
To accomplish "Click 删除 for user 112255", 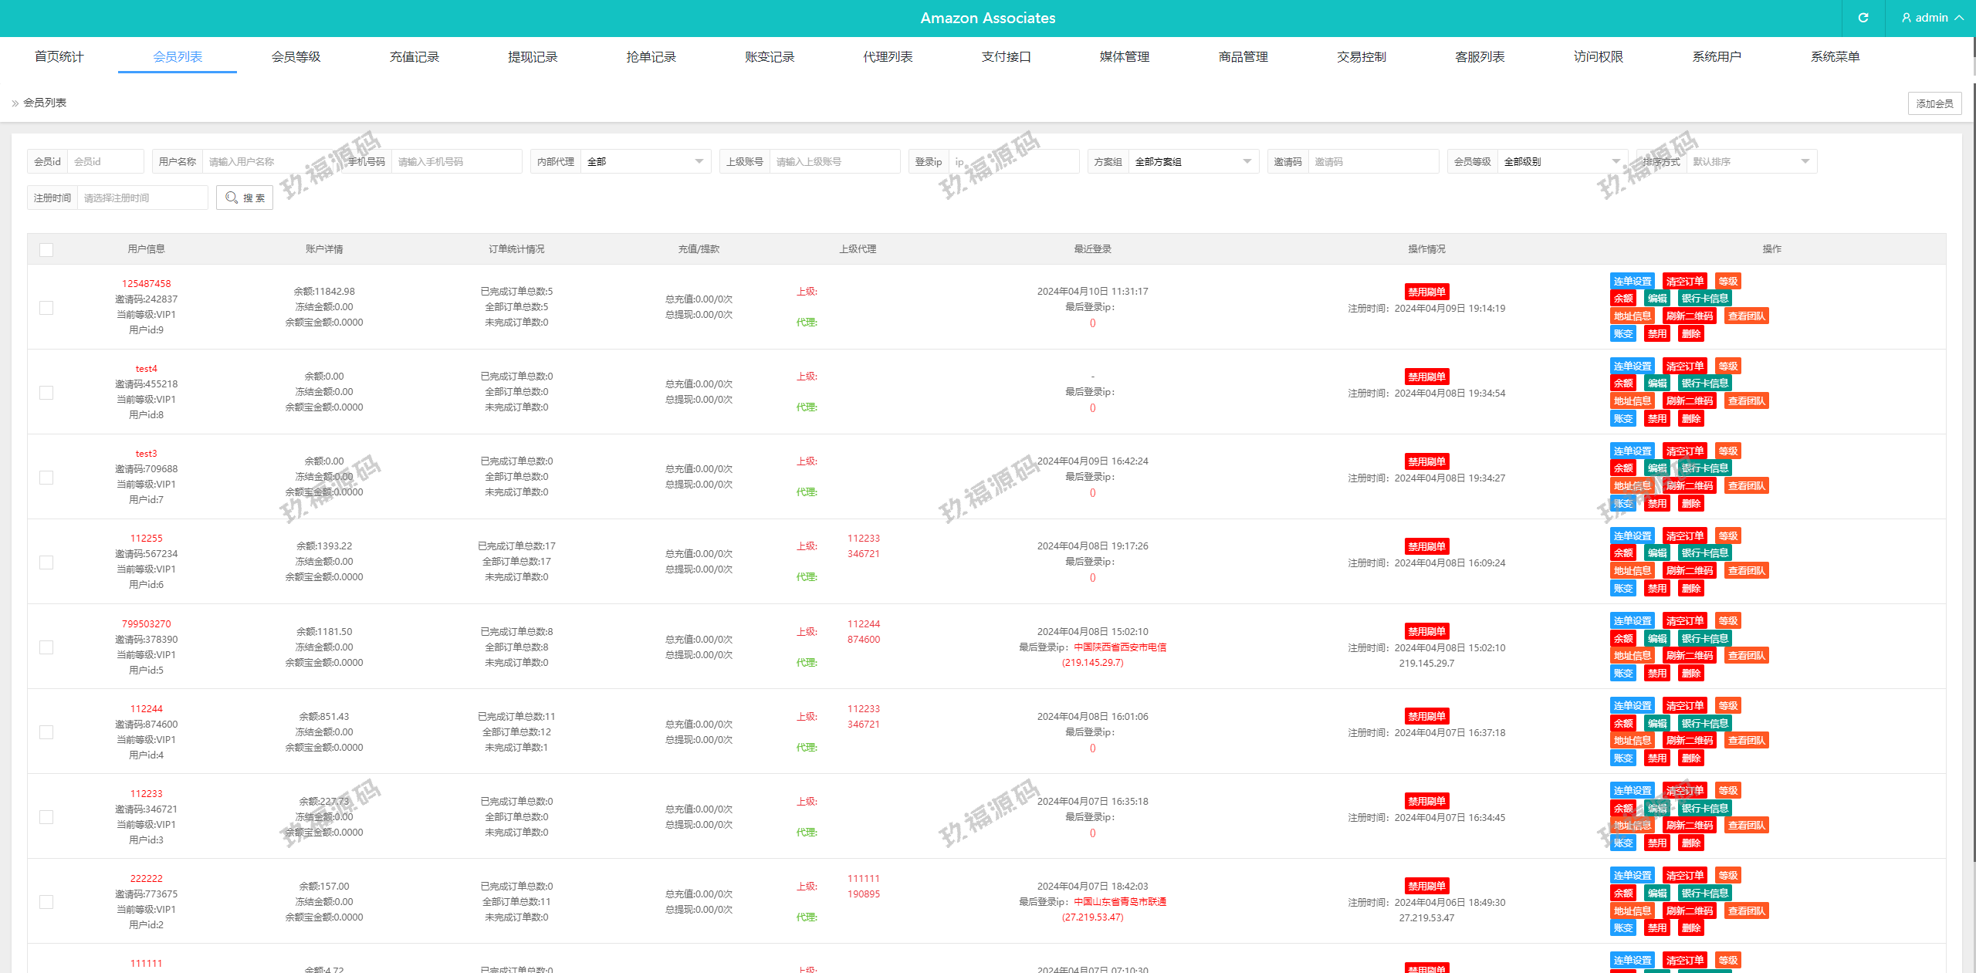I will 1690,589.
